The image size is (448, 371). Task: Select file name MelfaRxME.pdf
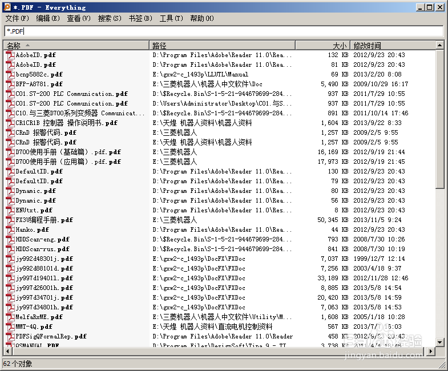coord(39,317)
